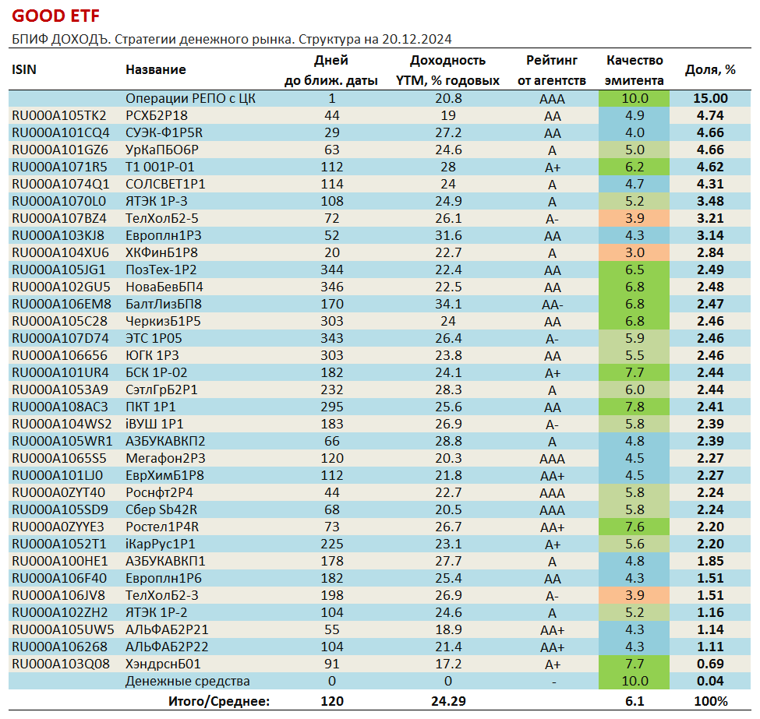
Task: Select ISIN RU000A101CQ4
Action: click(60, 132)
